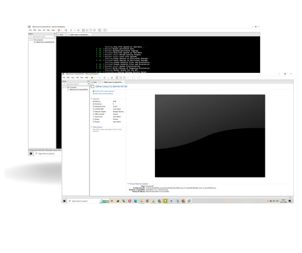Open Tabs menu in front VMware window

tap(82, 78)
